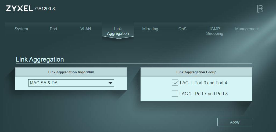Image resolution: width=276 pixels, height=132 pixels.
Task: Enable the LAG 2 checkbox
Action: tap(175, 94)
